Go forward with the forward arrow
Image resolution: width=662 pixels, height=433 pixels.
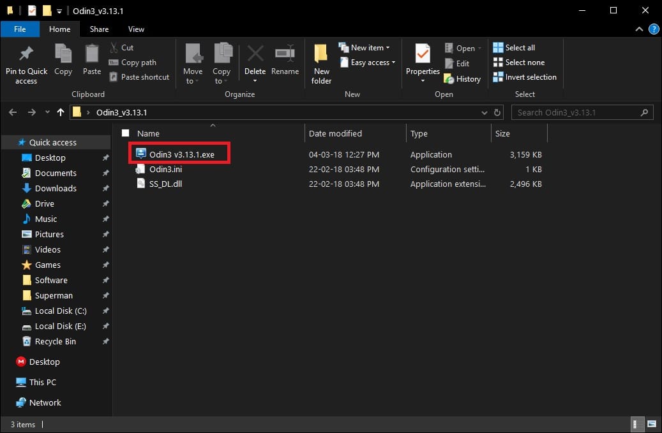point(32,112)
